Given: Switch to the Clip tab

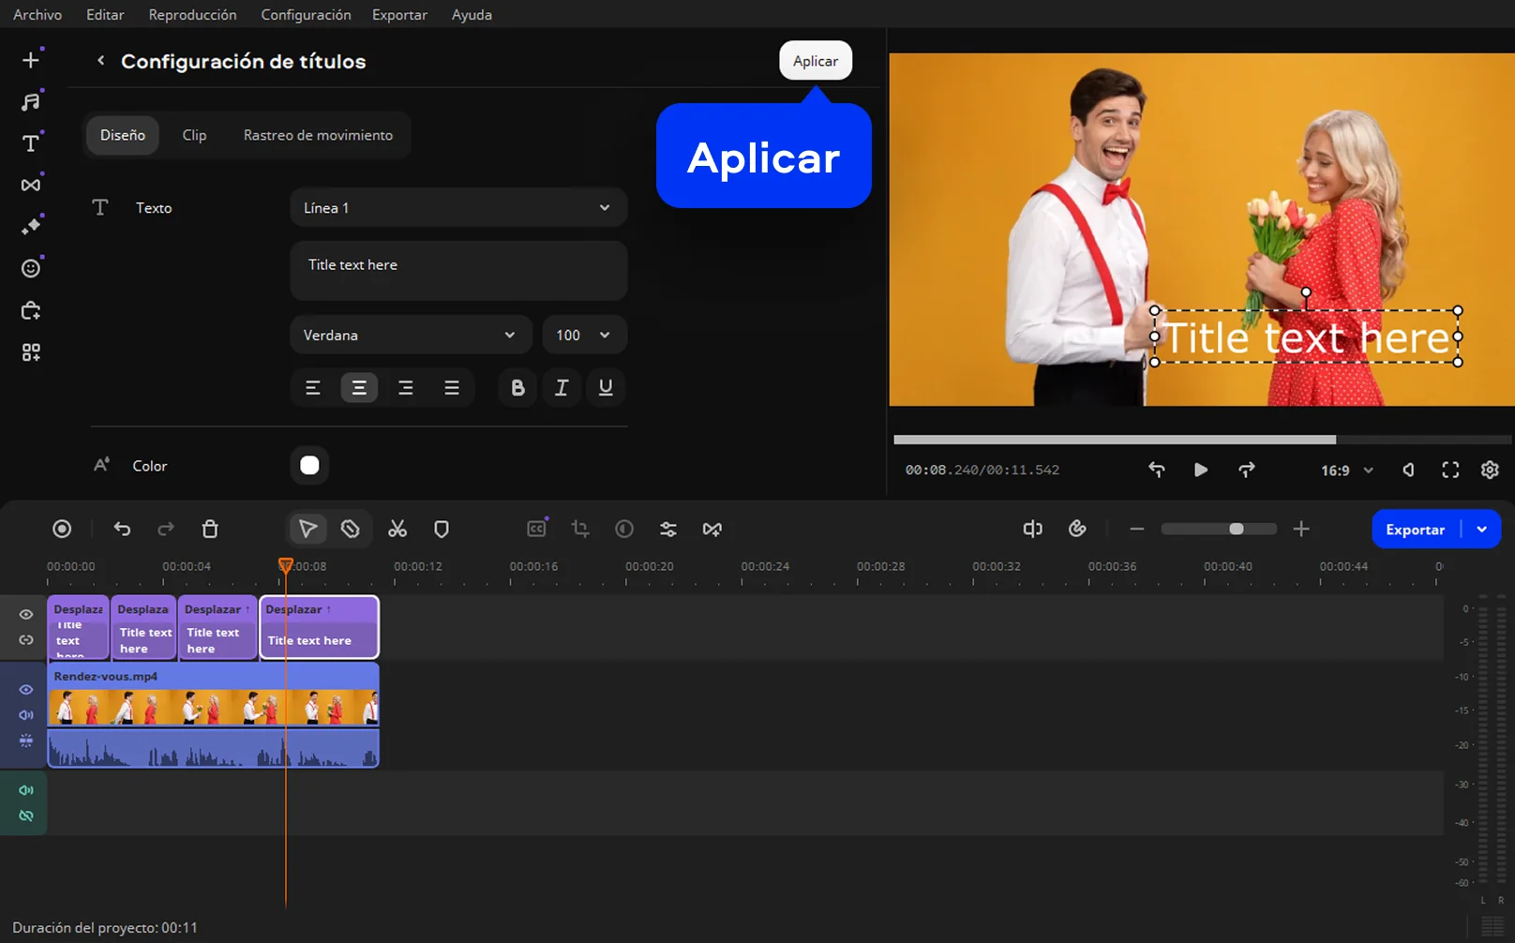Looking at the screenshot, I should [194, 135].
